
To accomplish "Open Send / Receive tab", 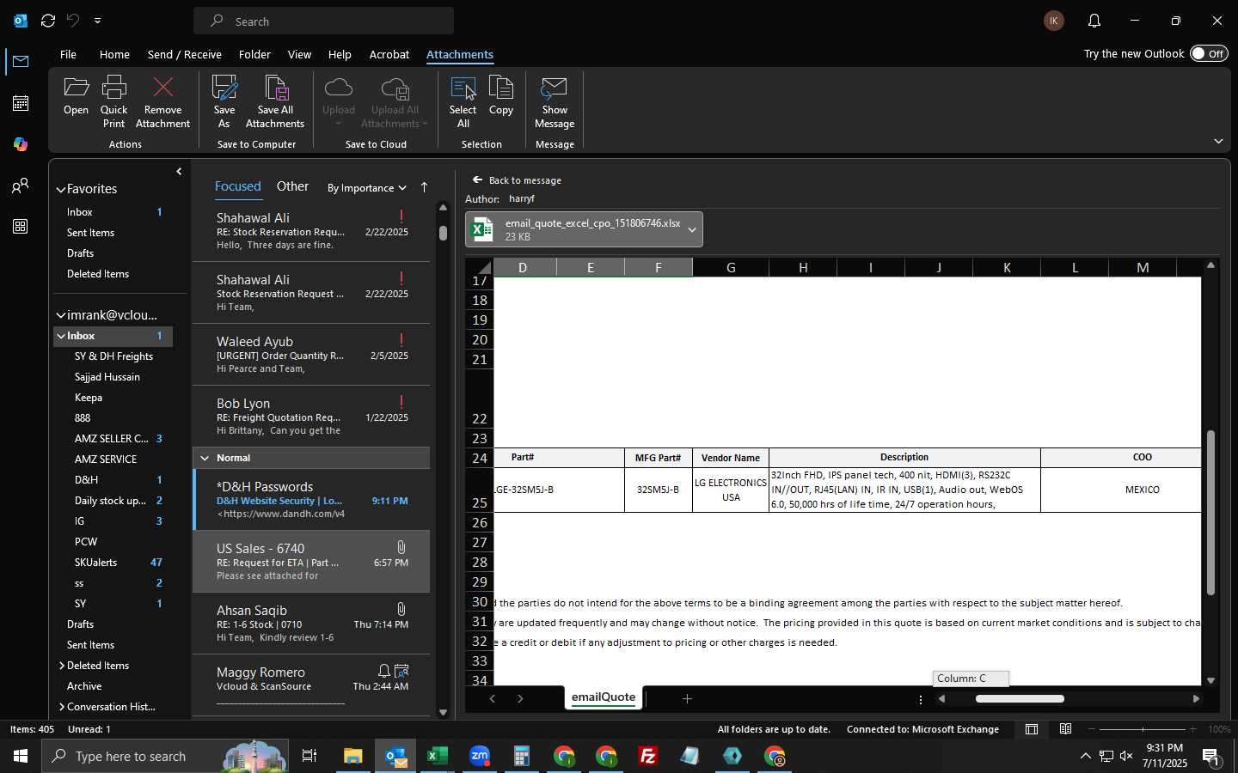I will [184, 54].
